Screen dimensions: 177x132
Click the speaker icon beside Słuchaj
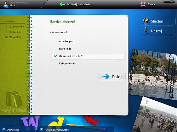point(146,21)
